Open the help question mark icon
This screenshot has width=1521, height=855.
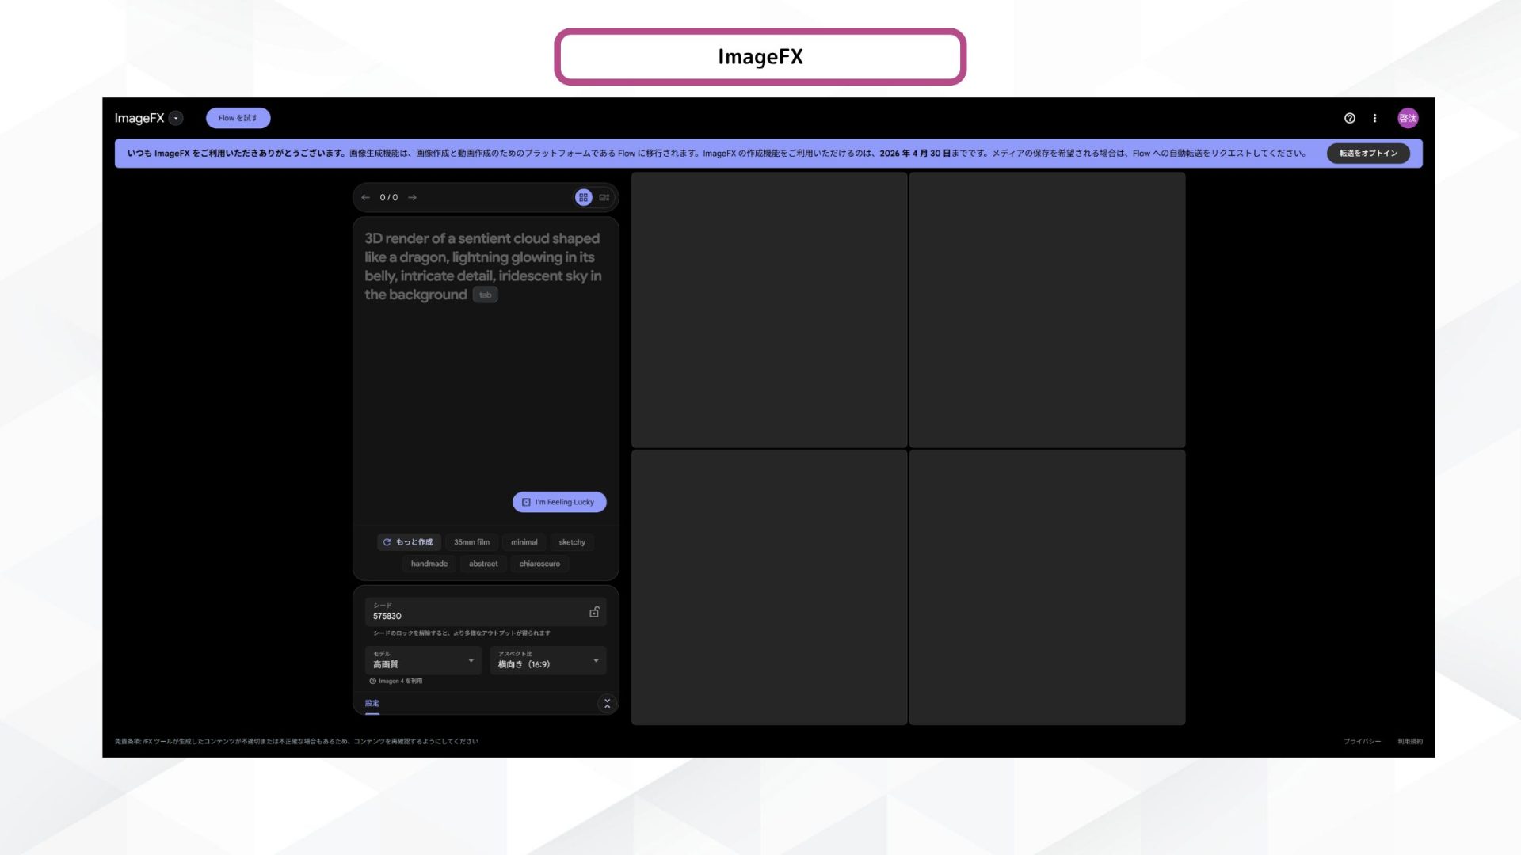click(x=1350, y=118)
